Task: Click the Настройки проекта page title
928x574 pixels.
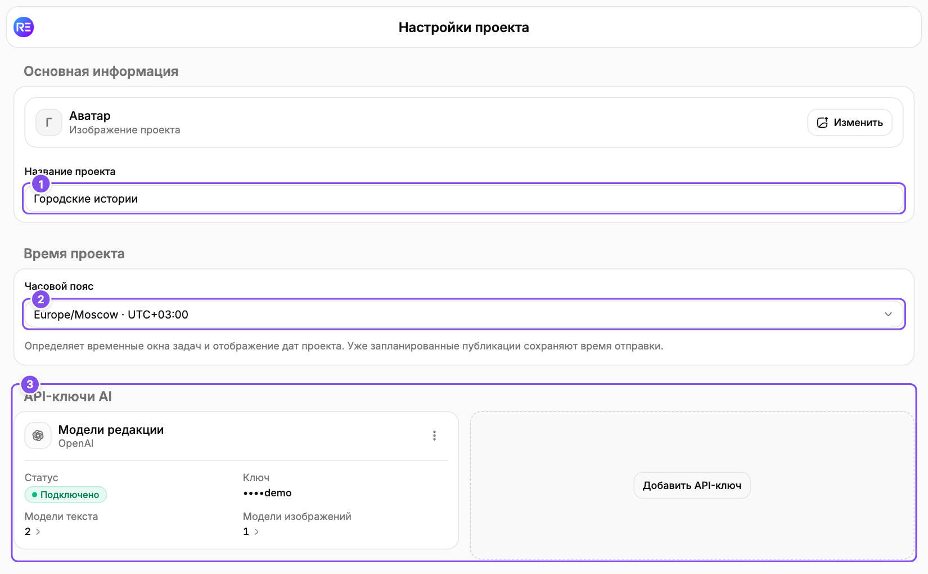Action: [464, 28]
